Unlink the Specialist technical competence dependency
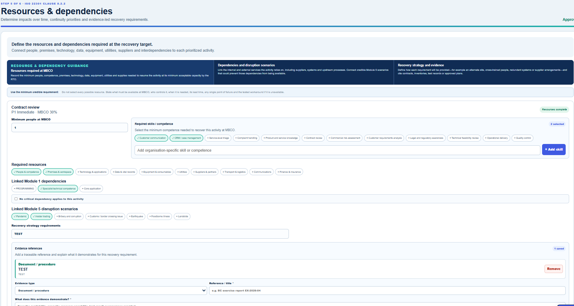 (x=58, y=189)
